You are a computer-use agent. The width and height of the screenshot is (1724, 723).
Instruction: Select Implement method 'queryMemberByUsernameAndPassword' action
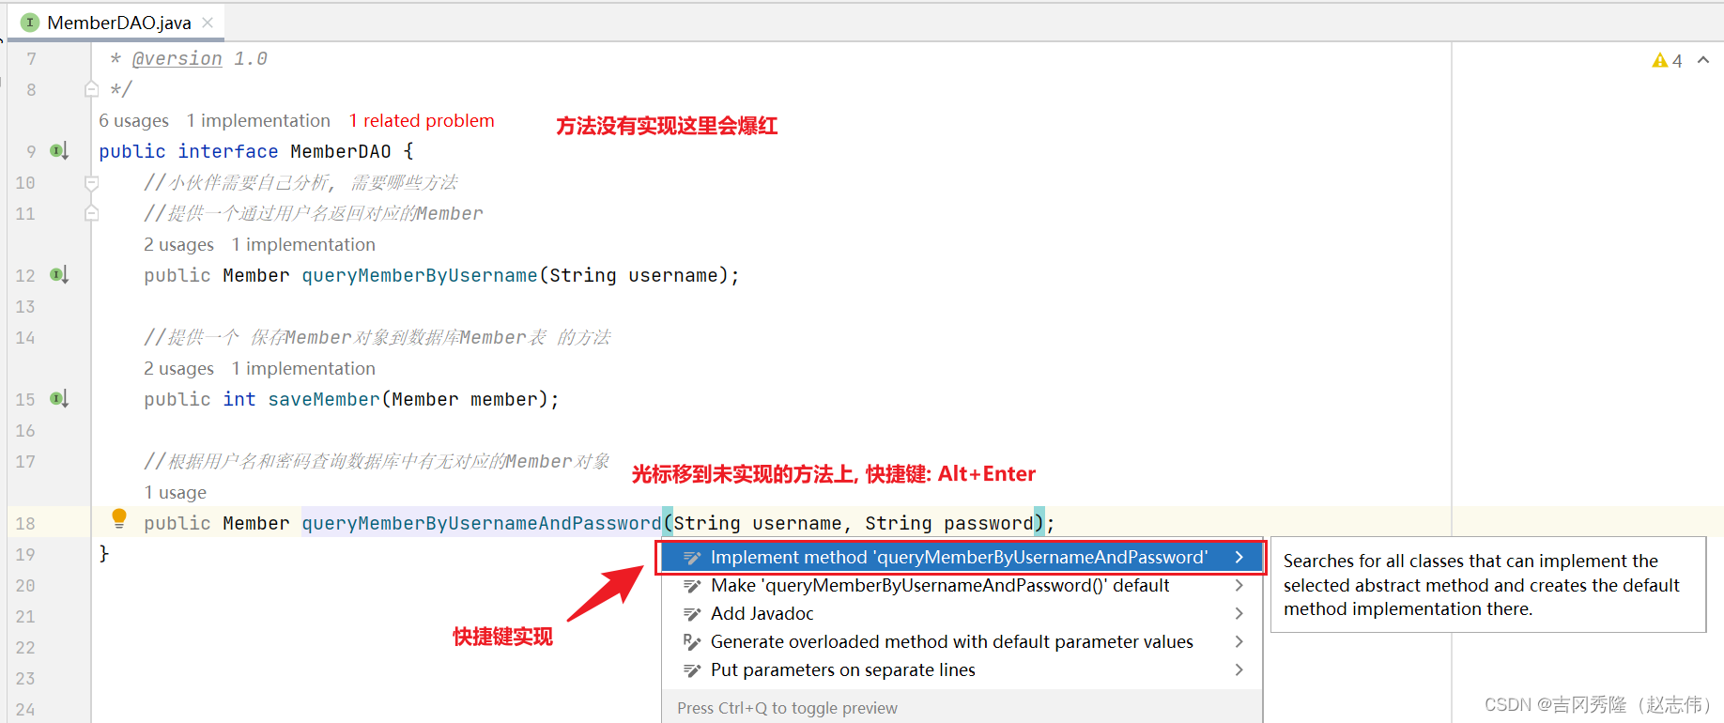tap(962, 557)
